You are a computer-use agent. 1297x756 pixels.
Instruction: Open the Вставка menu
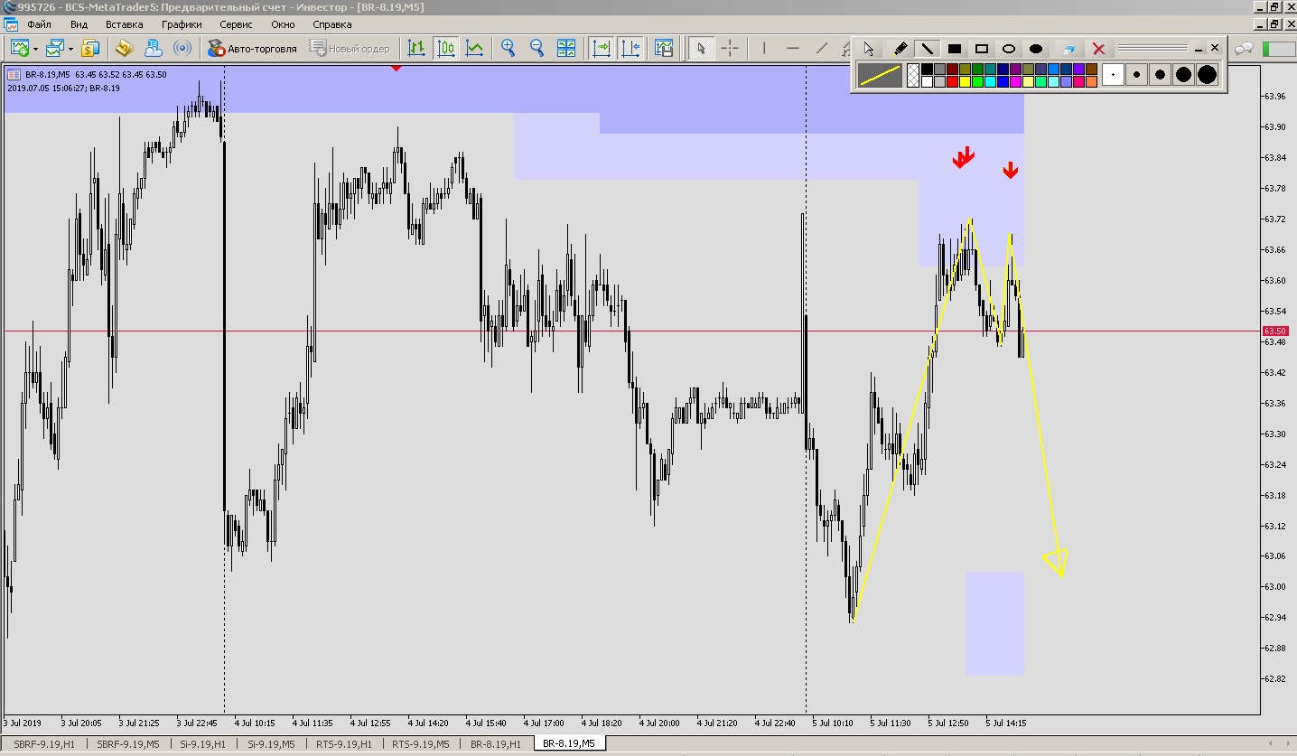pyautogui.click(x=125, y=24)
